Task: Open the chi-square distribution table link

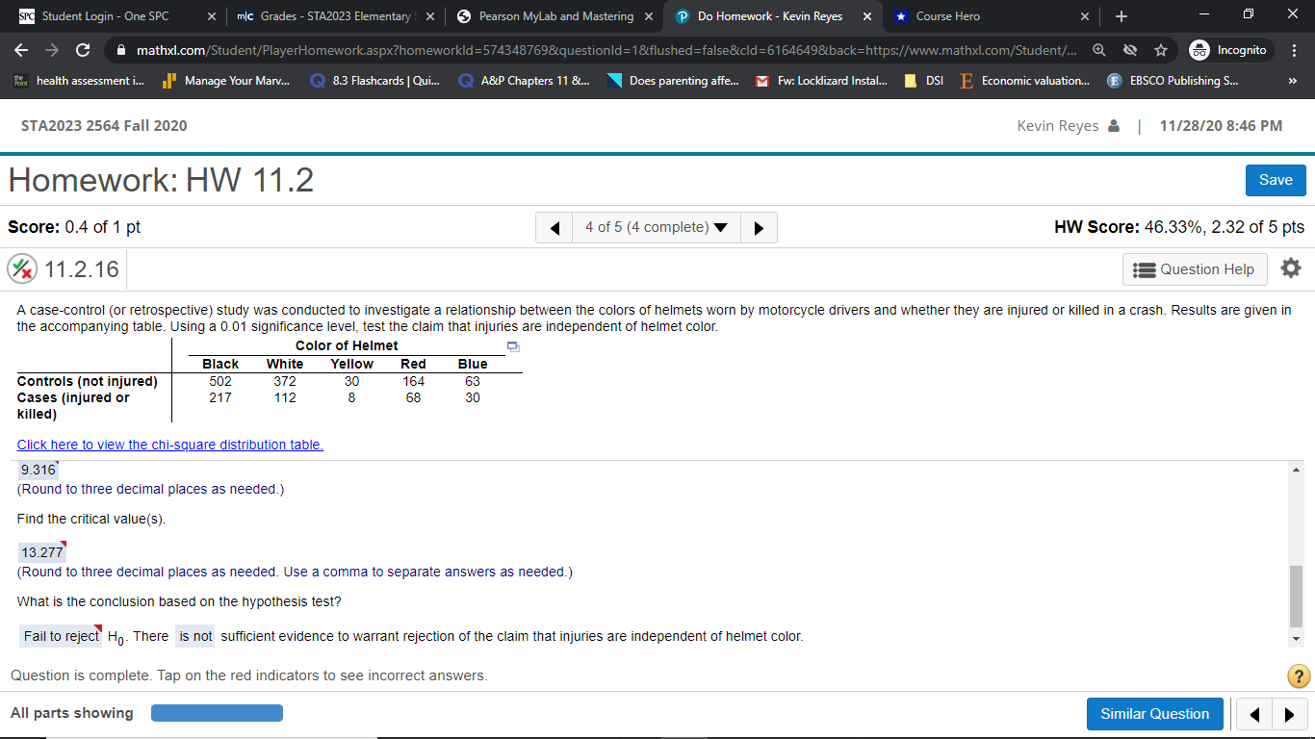Action: click(x=169, y=445)
